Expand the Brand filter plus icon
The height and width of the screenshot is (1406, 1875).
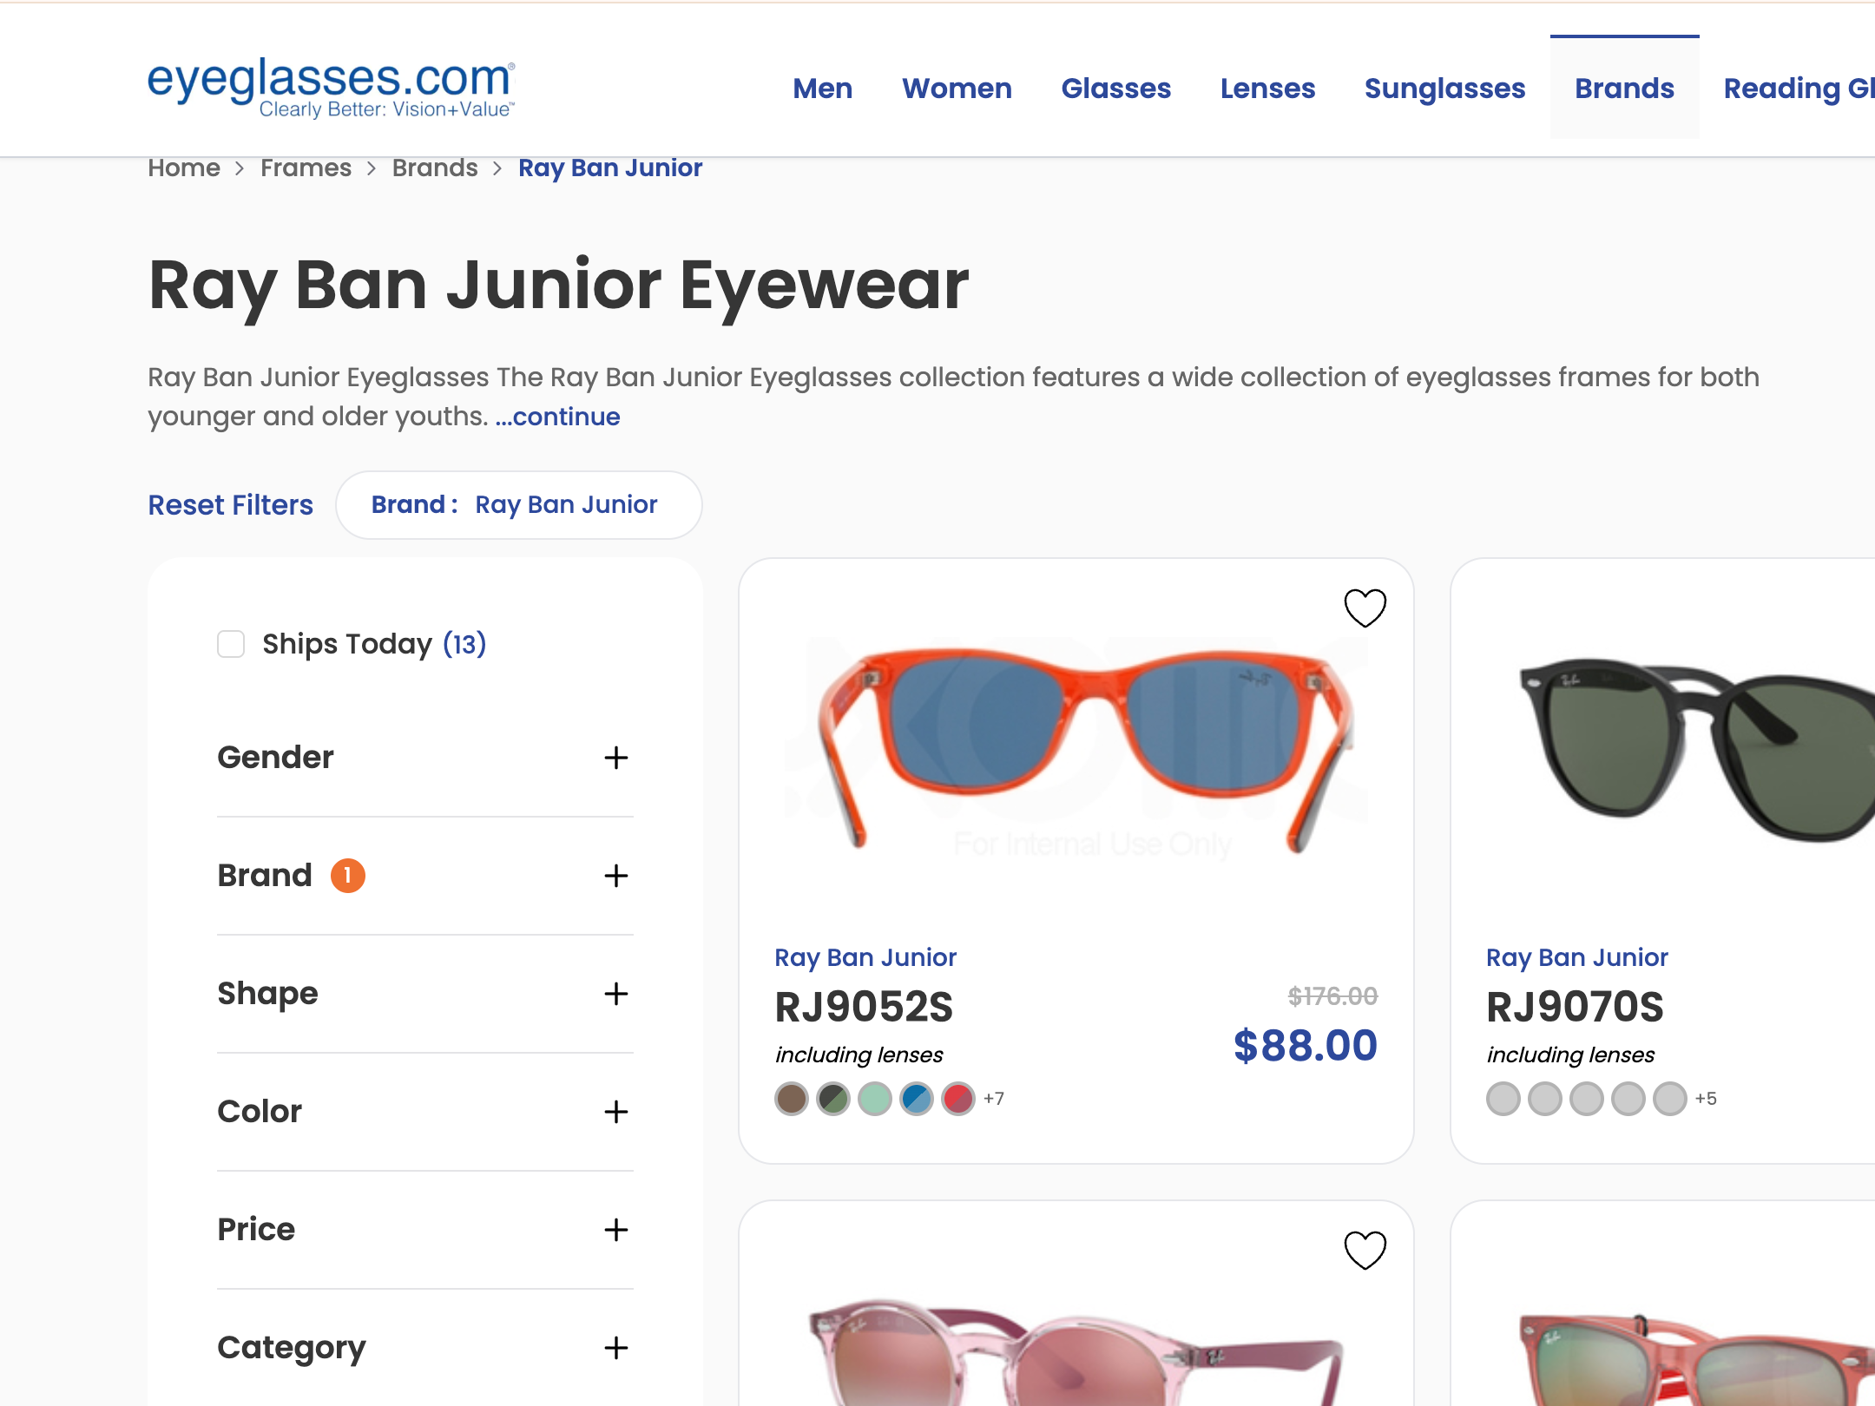pyautogui.click(x=616, y=876)
